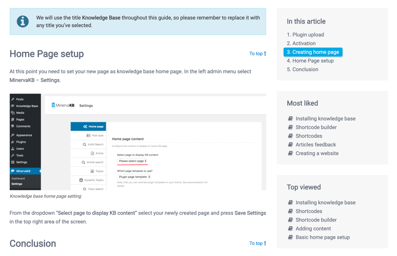397x256 pixels.
Task: Jump to Conclusion in article contents
Action: tap(303, 69)
